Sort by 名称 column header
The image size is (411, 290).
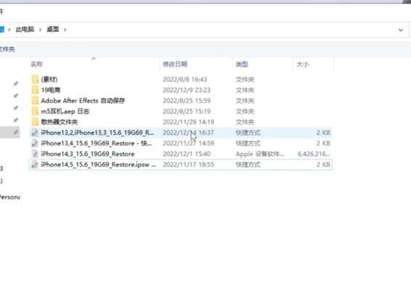(x=37, y=64)
